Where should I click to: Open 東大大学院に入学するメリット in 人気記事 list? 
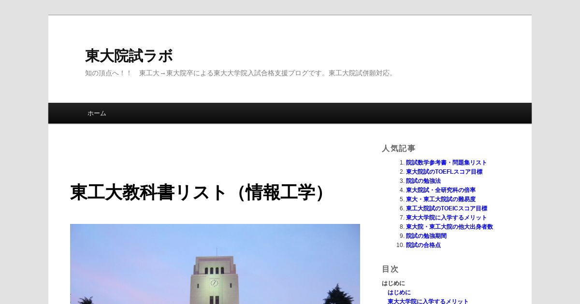pos(446,218)
